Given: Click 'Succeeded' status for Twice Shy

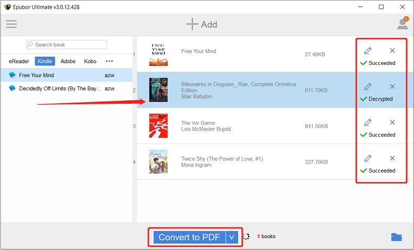Looking at the screenshot, I should 382,171.
